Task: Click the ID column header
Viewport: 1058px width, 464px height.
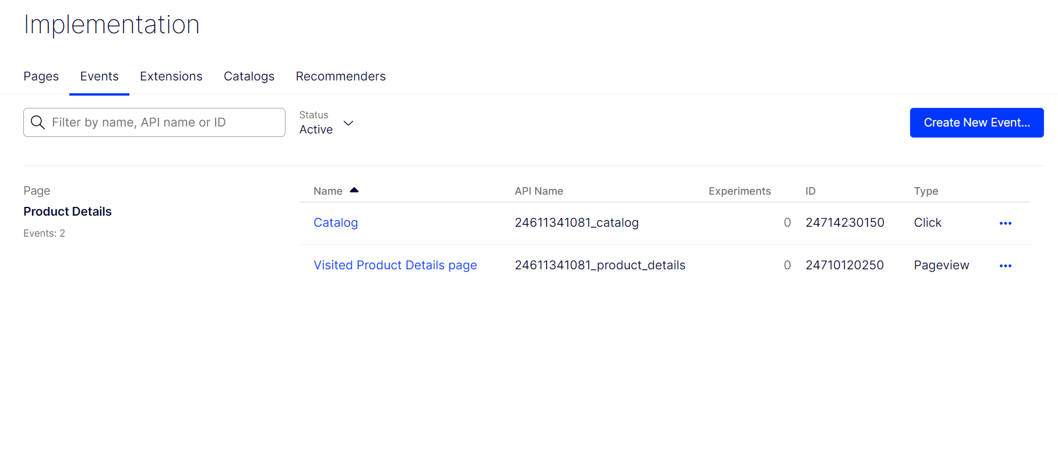Action: (x=810, y=191)
